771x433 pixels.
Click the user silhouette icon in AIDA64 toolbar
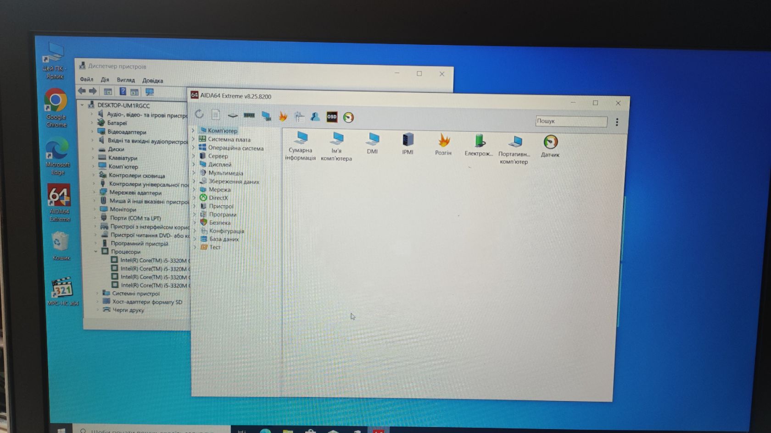pyautogui.click(x=315, y=117)
